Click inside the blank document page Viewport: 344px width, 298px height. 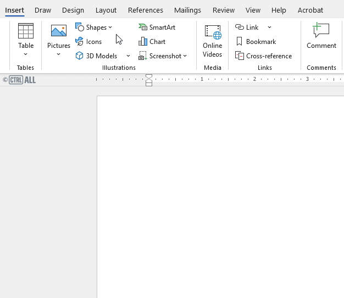[220, 192]
